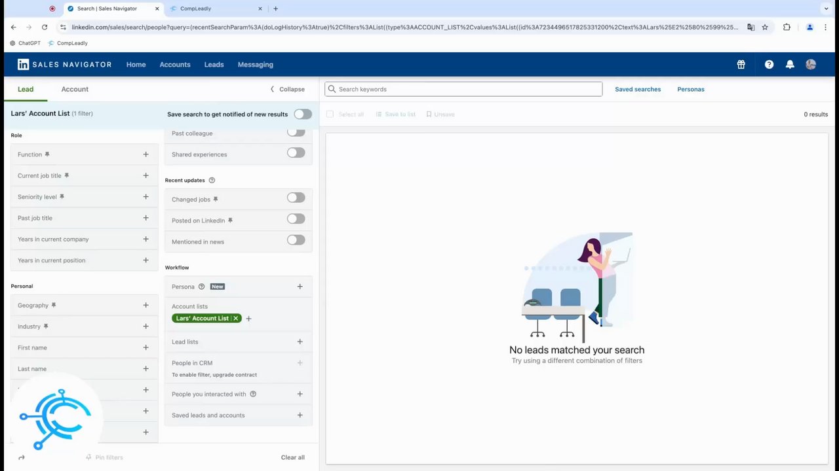Toggle Save search notifications switch
839x471 pixels.
tap(303, 114)
